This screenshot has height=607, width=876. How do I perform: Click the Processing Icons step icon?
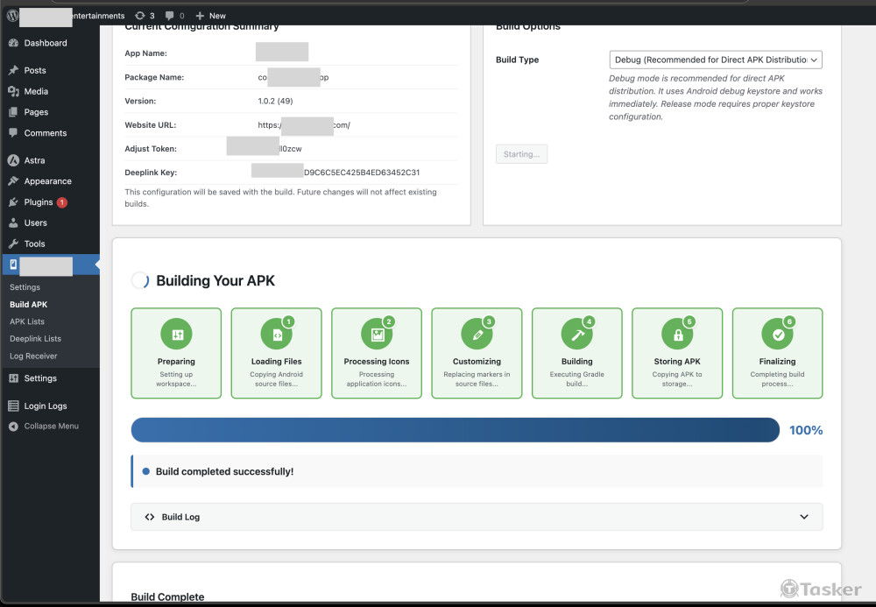(x=377, y=334)
